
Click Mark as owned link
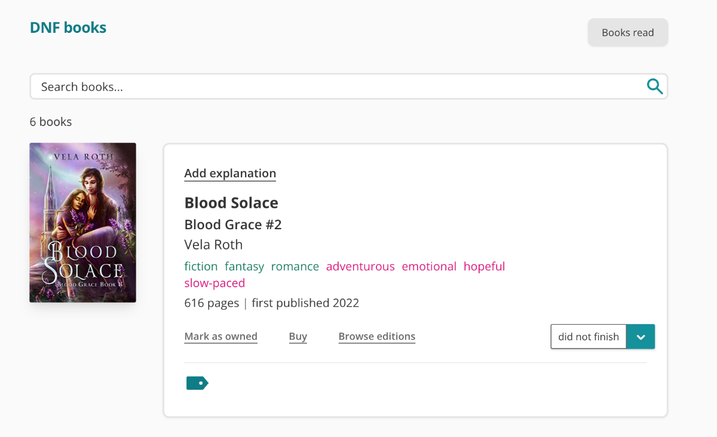point(221,337)
